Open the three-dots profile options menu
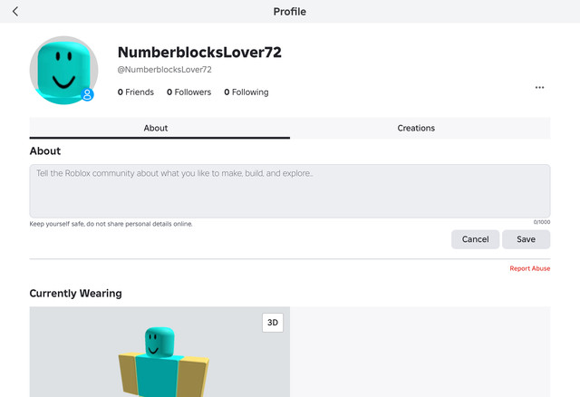The height and width of the screenshot is (397, 580). coord(539,88)
